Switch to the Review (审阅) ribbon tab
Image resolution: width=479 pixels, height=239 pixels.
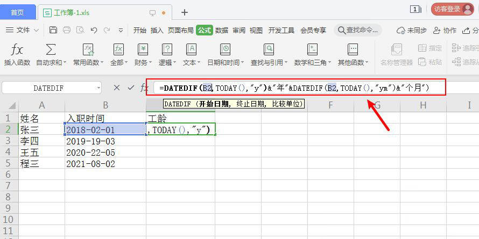tap(239, 30)
